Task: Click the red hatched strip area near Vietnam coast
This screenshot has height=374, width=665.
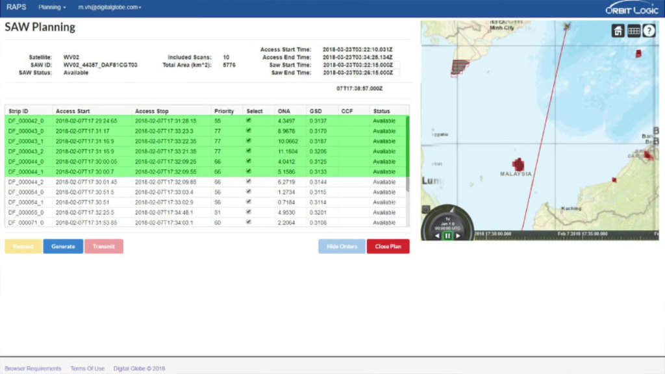Action: (459, 67)
